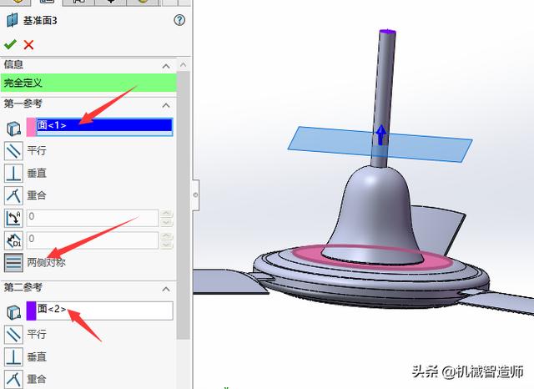This screenshot has height=389, width=534.
Task: Toggle 重合 under second reference
Action: (13, 379)
